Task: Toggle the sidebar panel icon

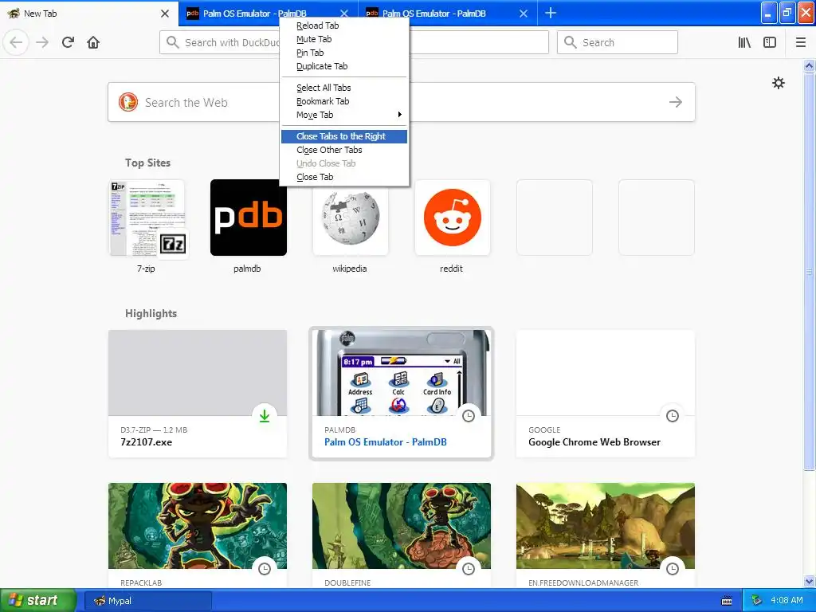Action: (770, 42)
